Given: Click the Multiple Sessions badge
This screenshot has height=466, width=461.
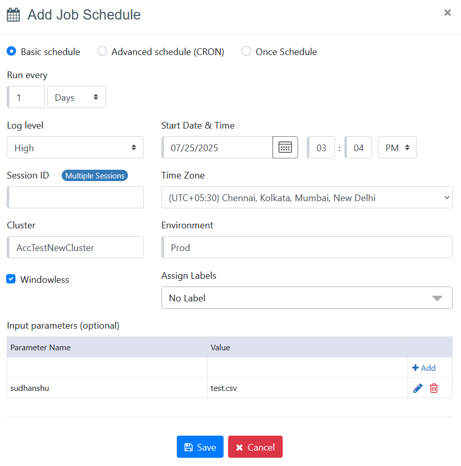Looking at the screenshot, I should click(x=95, y=176).
